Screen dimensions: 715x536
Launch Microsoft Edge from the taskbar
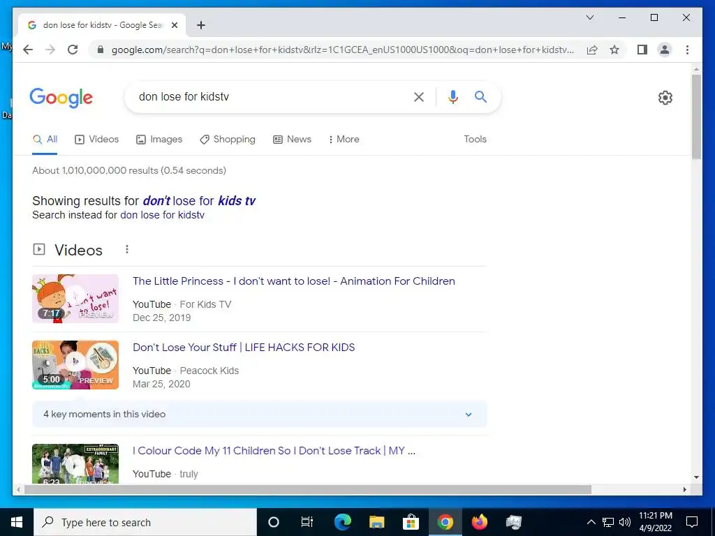pos(342,522)
